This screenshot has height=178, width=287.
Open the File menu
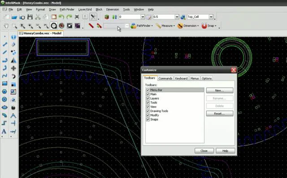point(11,9)
